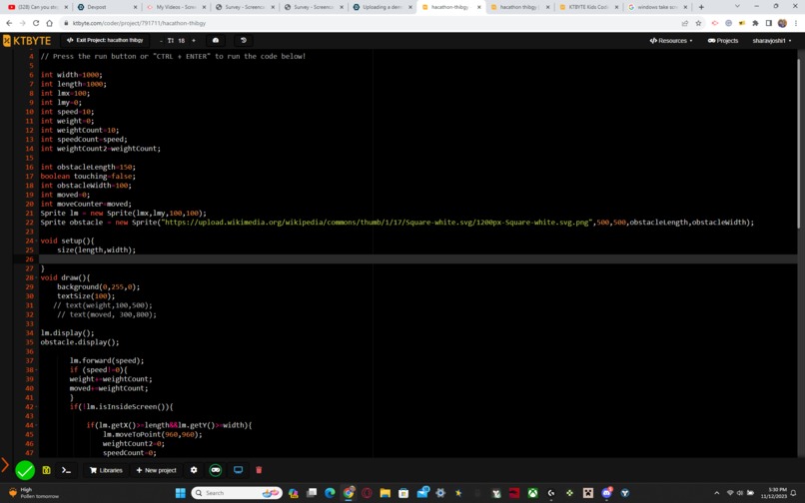Switch to the Devpost browser tab
The height and width of the screenshot is (503, 805).
(106, 7)
